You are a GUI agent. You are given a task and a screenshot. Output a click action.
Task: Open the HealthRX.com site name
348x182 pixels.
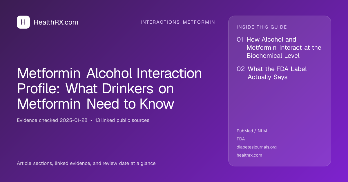point(56,22)
